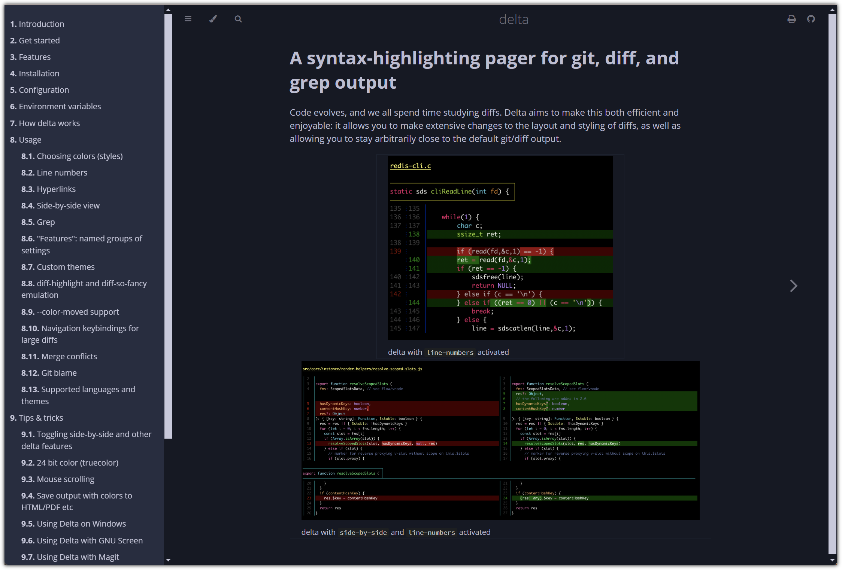
Task: Click the print book icon
Action: point(791,19)
